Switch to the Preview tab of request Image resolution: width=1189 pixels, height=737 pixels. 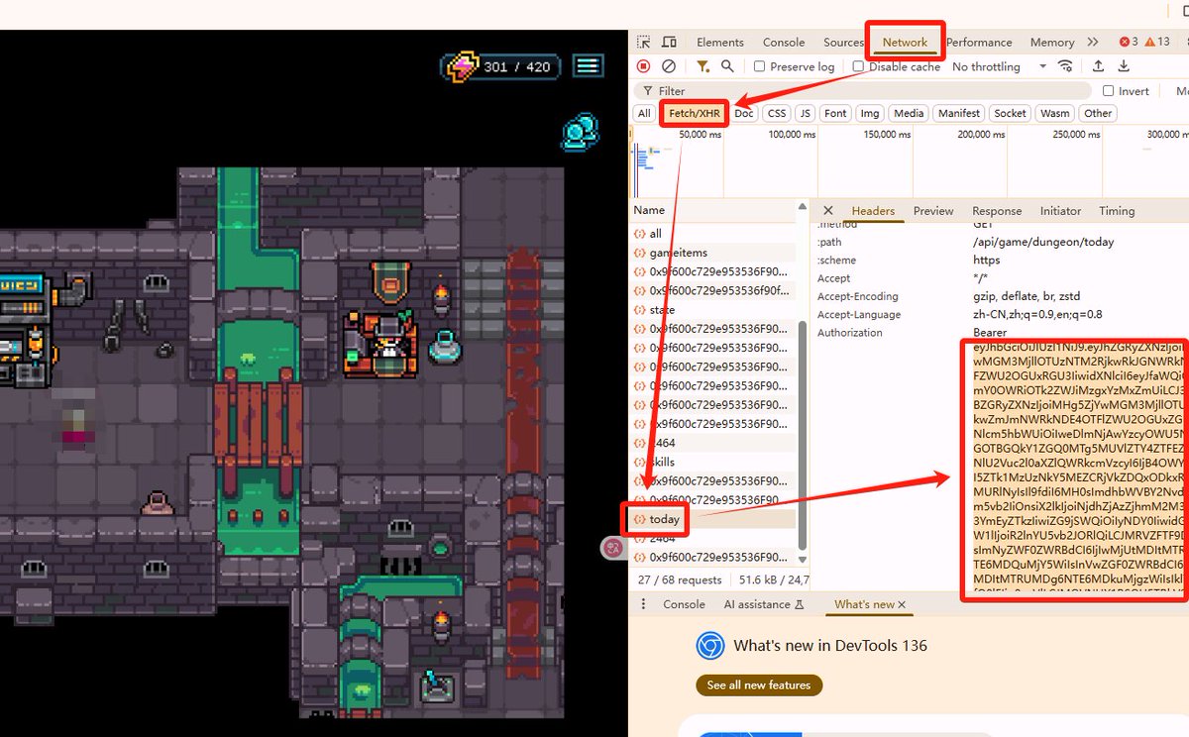tap(933, 211)
